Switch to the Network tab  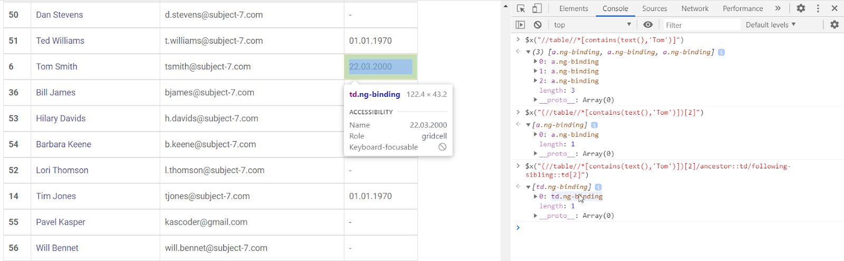(x=695, y=8)
